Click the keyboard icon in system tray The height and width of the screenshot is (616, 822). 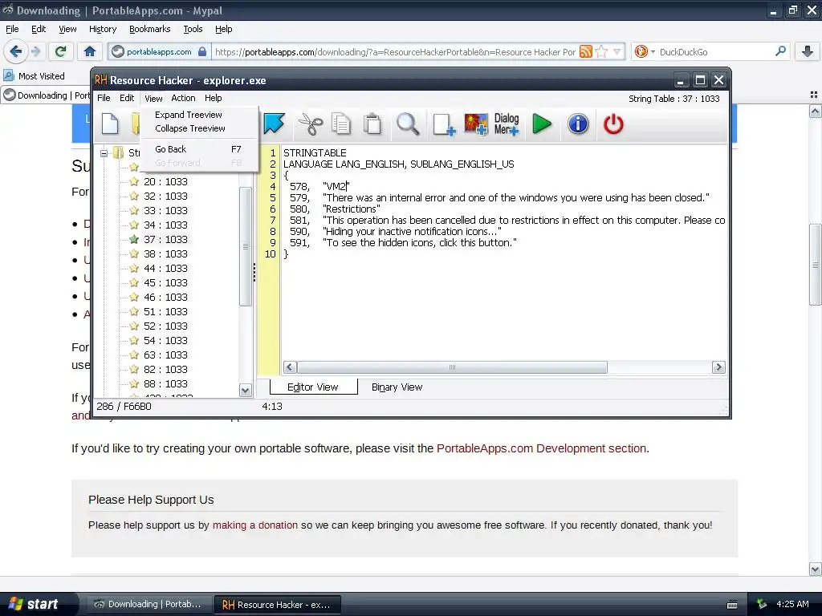[732, 605]
